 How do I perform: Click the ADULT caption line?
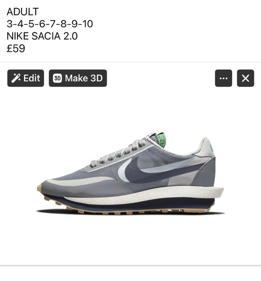(22, 12)
